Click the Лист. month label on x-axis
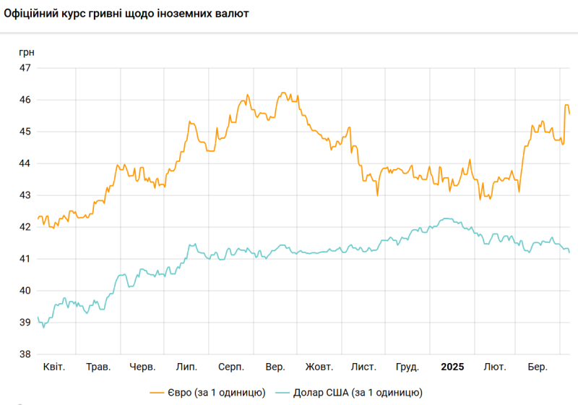The height and width of the screenshot is (405, 578). 364,367
